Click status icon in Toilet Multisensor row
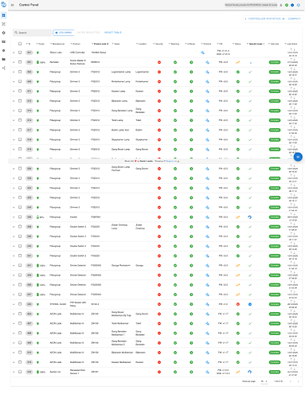This screenshot has height=398, width=305. click(238, 323)
